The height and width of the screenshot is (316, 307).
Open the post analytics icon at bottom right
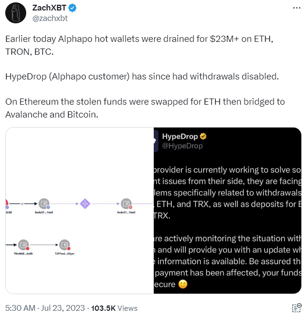pos(297,308)
